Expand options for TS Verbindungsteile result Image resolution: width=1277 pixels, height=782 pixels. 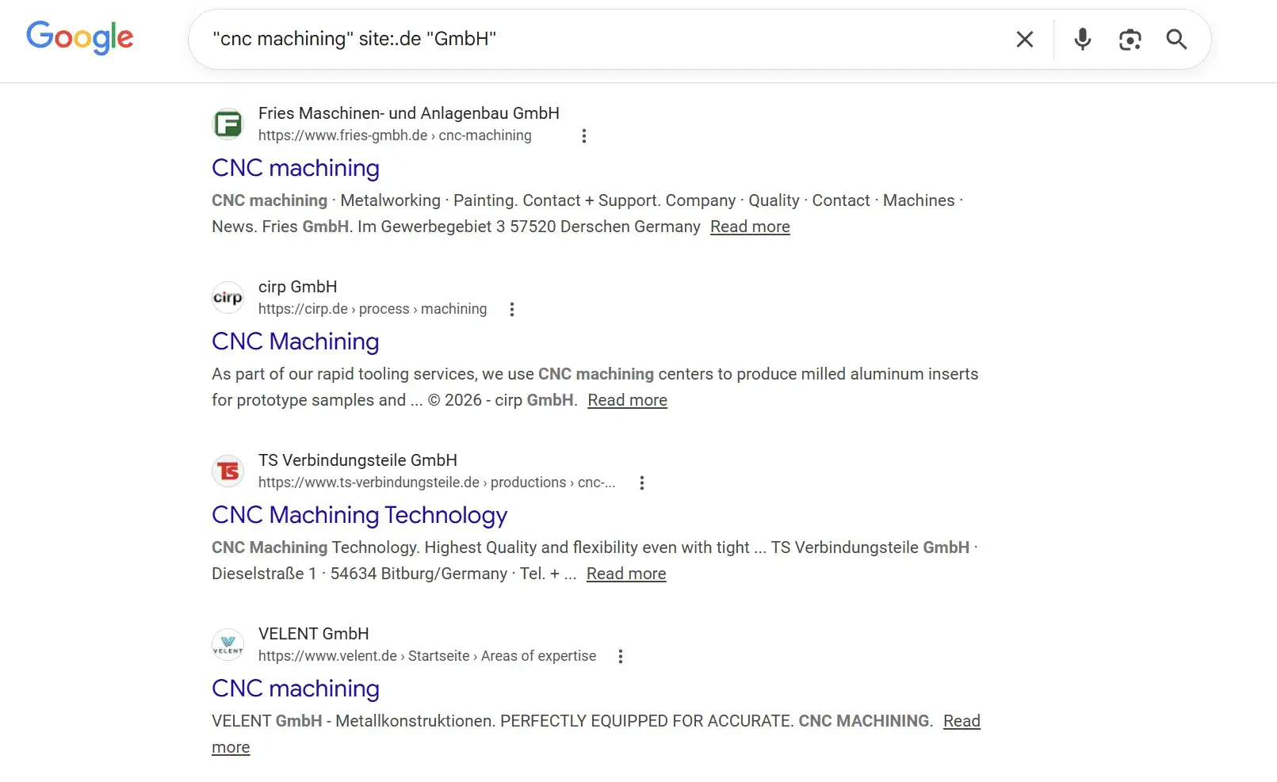pos(642,482)
